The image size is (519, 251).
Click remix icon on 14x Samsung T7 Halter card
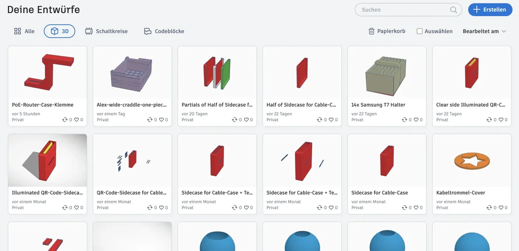point(404,120)
